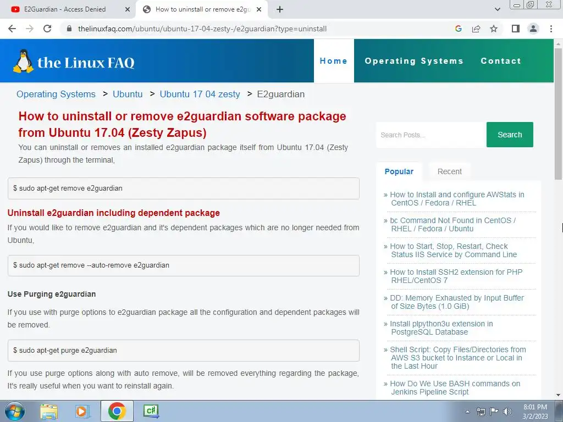Click the page vertical scrollbar thumb

coord(558,113)
